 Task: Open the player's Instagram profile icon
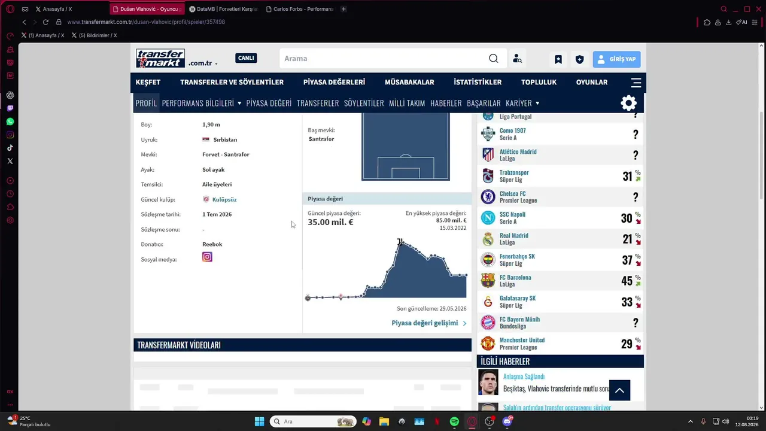tap(207, 257)
